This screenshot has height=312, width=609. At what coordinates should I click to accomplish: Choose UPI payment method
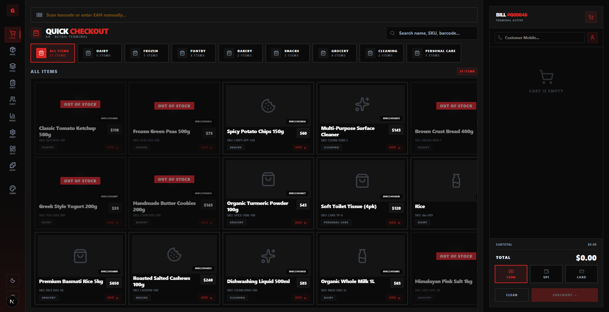[546, 274]
